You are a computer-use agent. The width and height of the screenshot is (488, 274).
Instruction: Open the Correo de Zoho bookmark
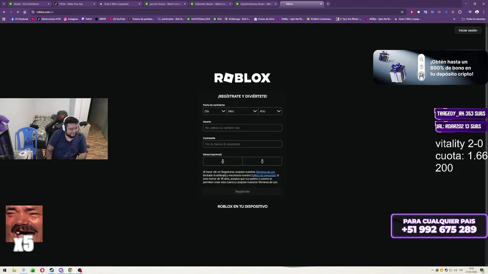click(x=264, y=19)
